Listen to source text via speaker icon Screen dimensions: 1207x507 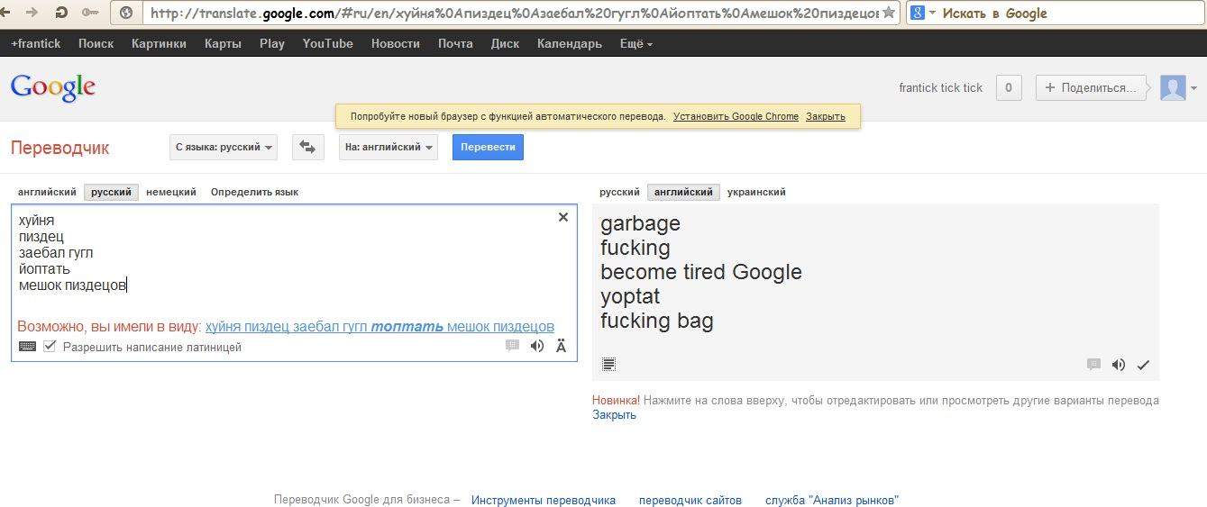pos(537,346)
